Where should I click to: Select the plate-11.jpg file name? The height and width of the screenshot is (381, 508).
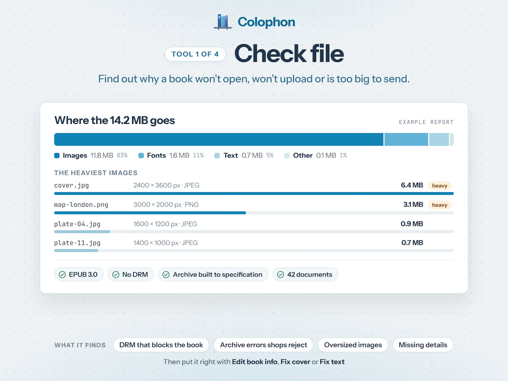(77, 243)
